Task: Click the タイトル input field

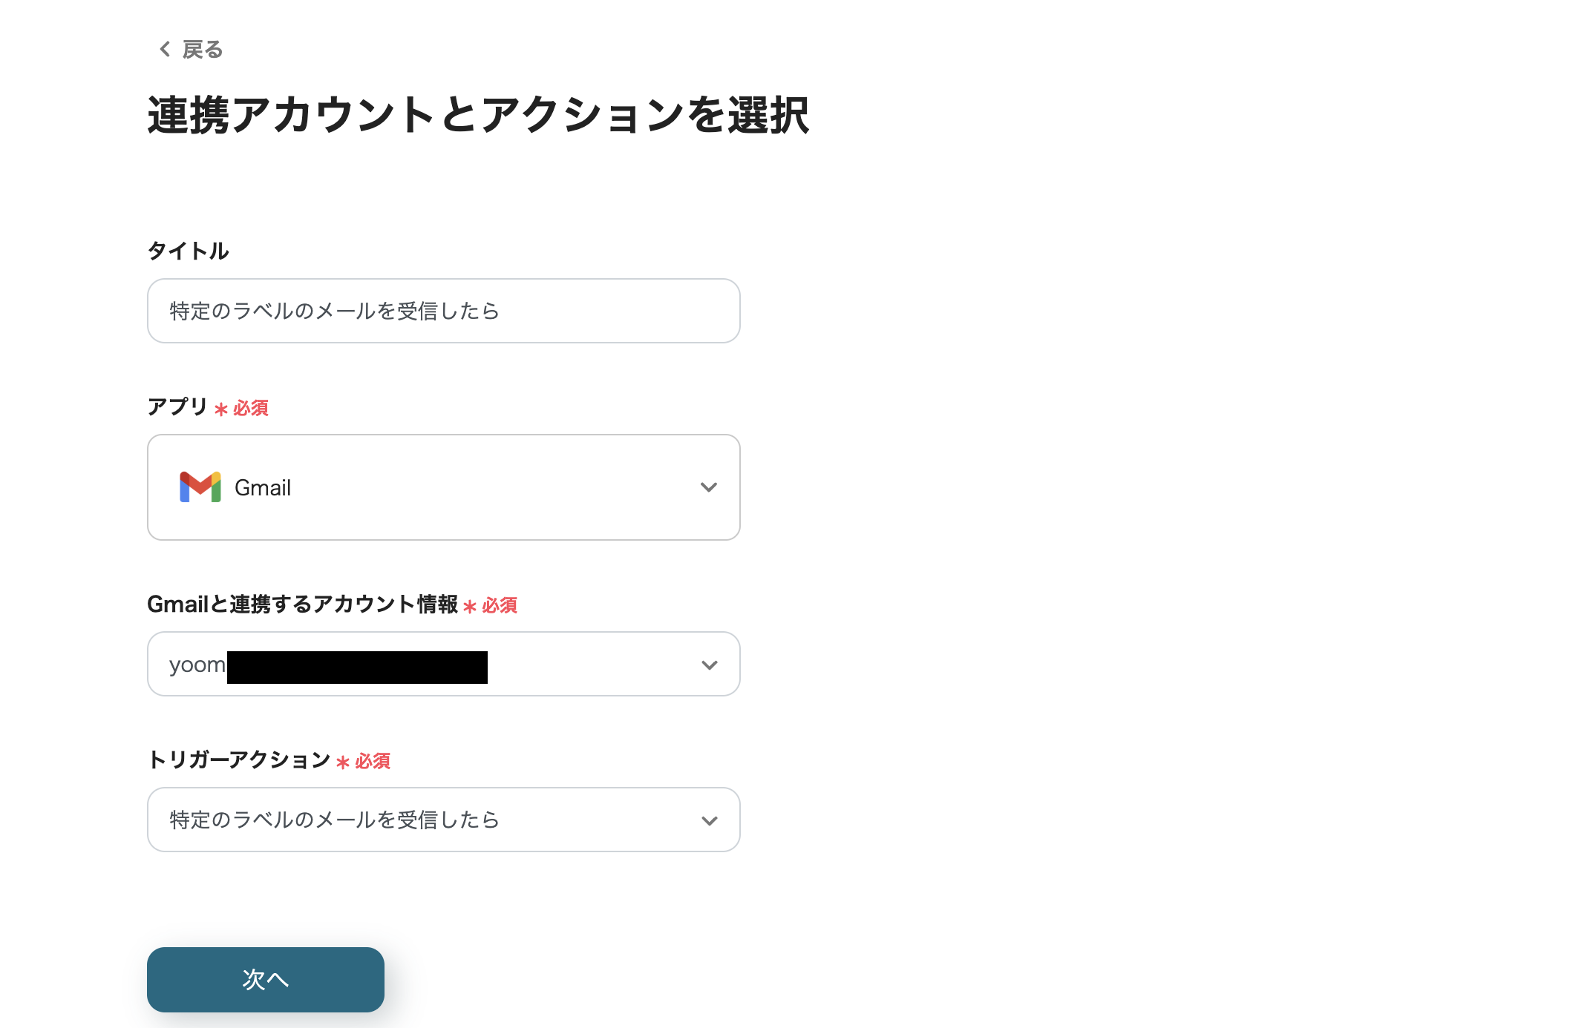Action: pyautogui.click(x=443, y=311)
